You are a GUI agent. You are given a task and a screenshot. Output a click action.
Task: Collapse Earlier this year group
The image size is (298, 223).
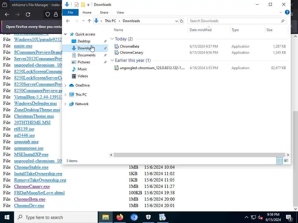(x=112, y=60)
